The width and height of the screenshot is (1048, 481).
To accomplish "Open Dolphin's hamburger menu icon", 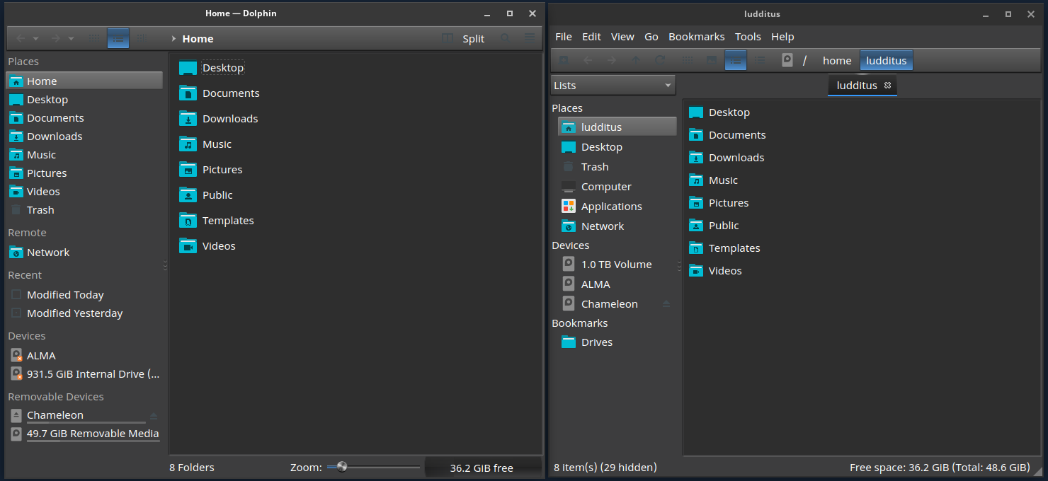I will pyautogui.click(x=530, y=38).
